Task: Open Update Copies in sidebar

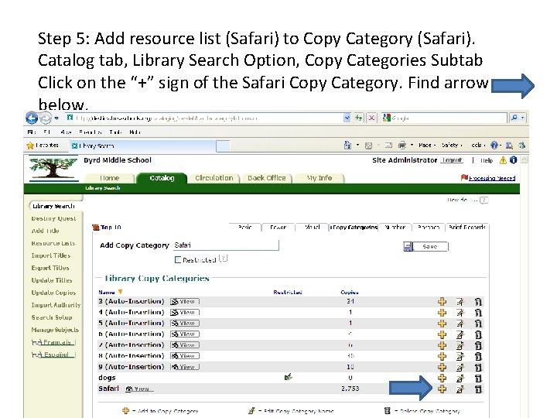Action: tap(53, 293)
